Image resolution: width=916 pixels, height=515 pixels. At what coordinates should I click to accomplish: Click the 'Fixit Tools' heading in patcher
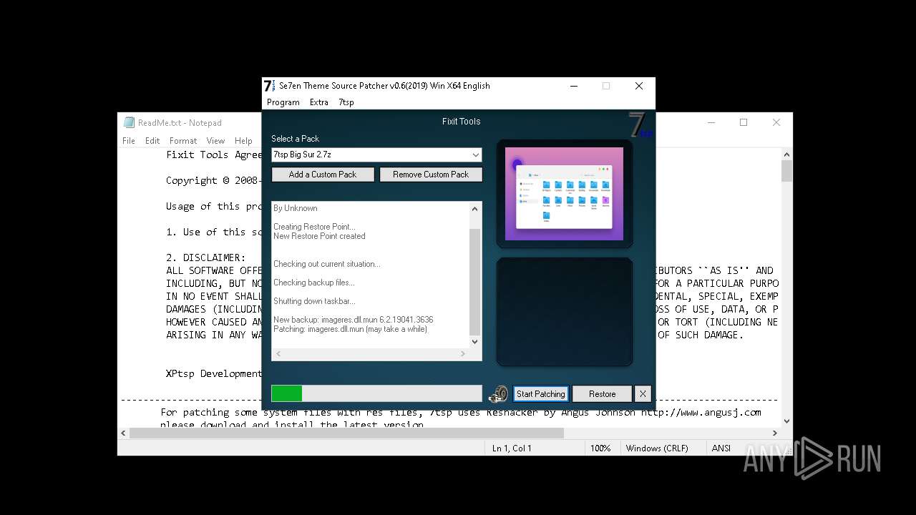click(461, 122)
